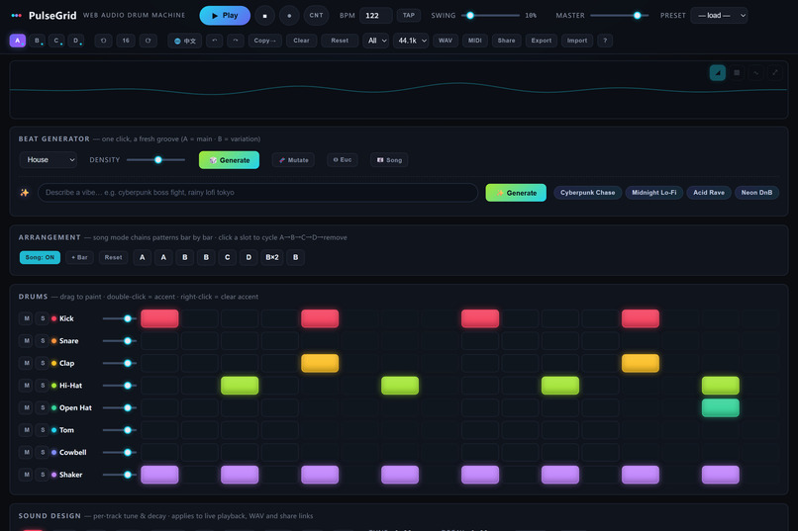Open the All tracks dropdown
Image resolution: width=798 pixels, height=531 pixels.
pos(375,41)
